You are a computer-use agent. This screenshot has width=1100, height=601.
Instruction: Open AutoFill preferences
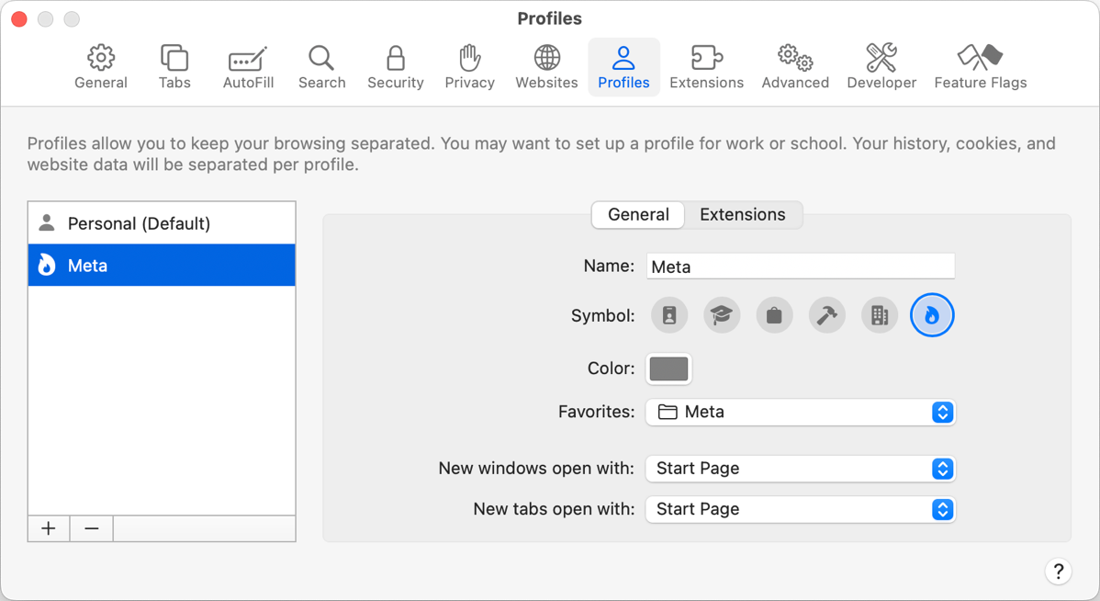[x=248, y=67]
